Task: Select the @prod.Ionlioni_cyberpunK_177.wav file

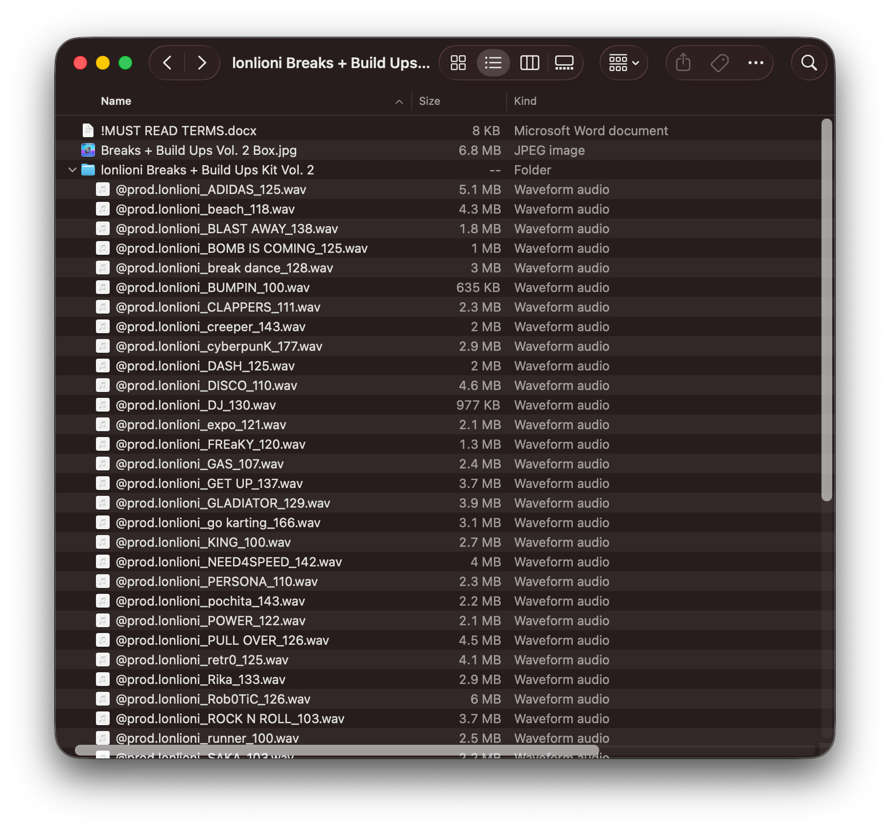Action: point(219,346)
